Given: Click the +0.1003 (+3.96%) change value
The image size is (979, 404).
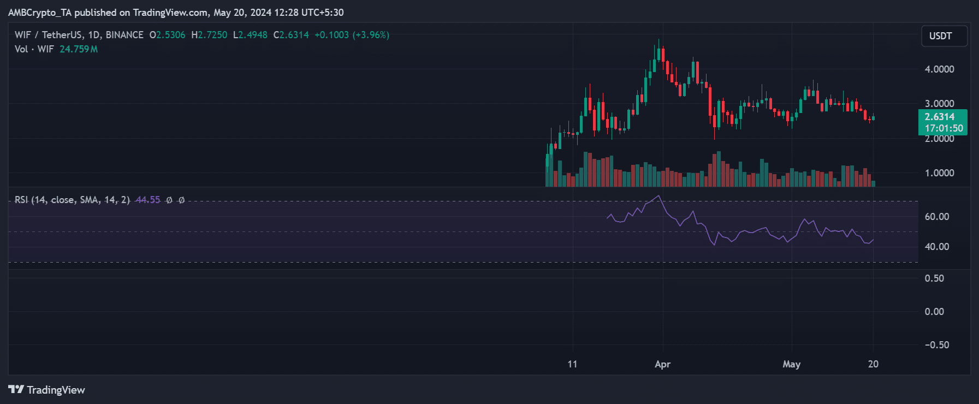Looking at the screenshot, I should (x=352, y=35).
